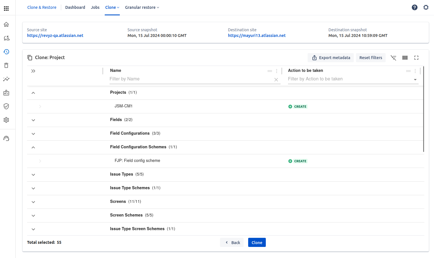The image size is (434, 258).
Task: Click the vertical scrollbar of the table
Action: coord(423,109)
